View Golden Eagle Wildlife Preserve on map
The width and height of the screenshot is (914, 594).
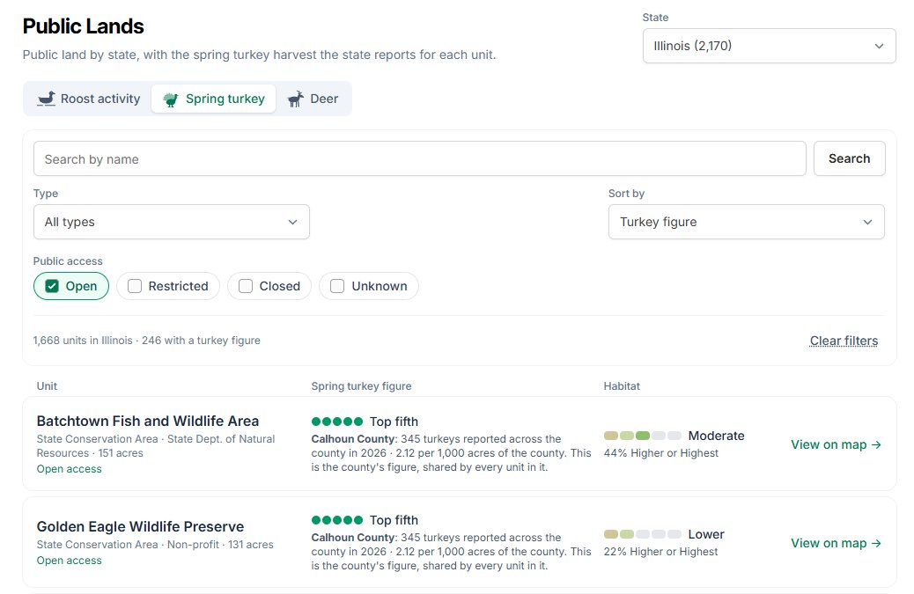click(x=836, y=543)
